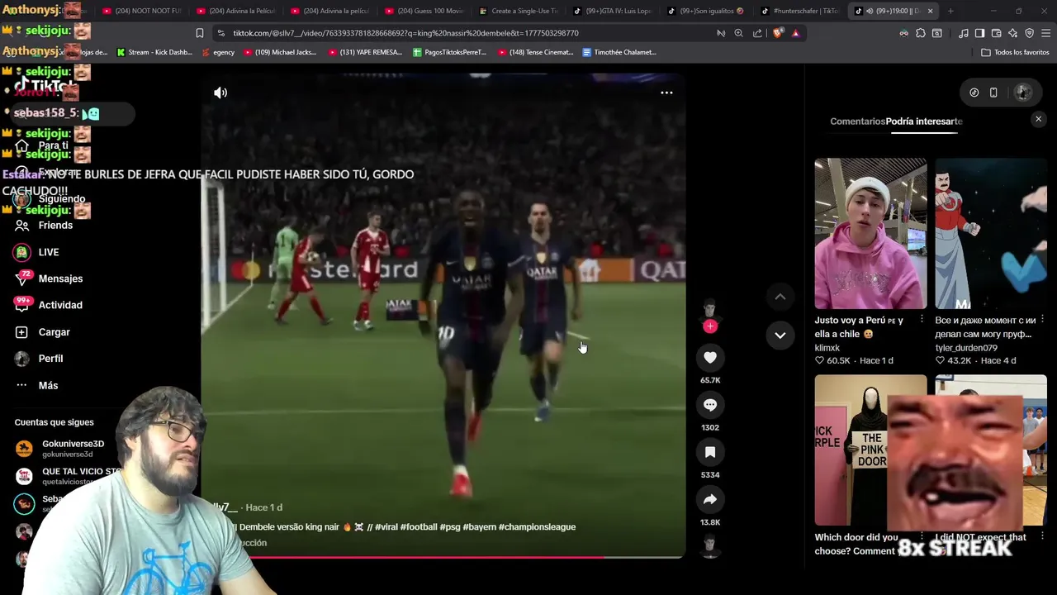The image size is (1057, 595).
Task: Open site settings icon in the address bar
Action: [220, 33]
